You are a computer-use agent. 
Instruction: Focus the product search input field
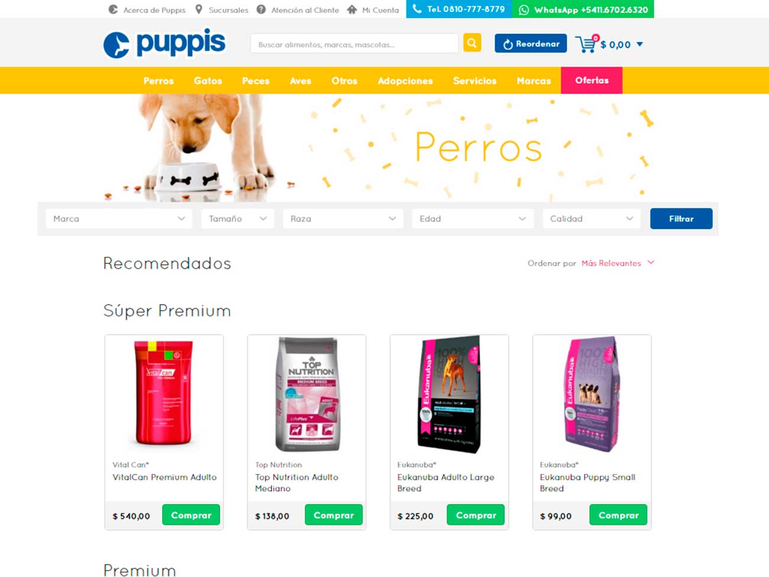tap(354, 44)
